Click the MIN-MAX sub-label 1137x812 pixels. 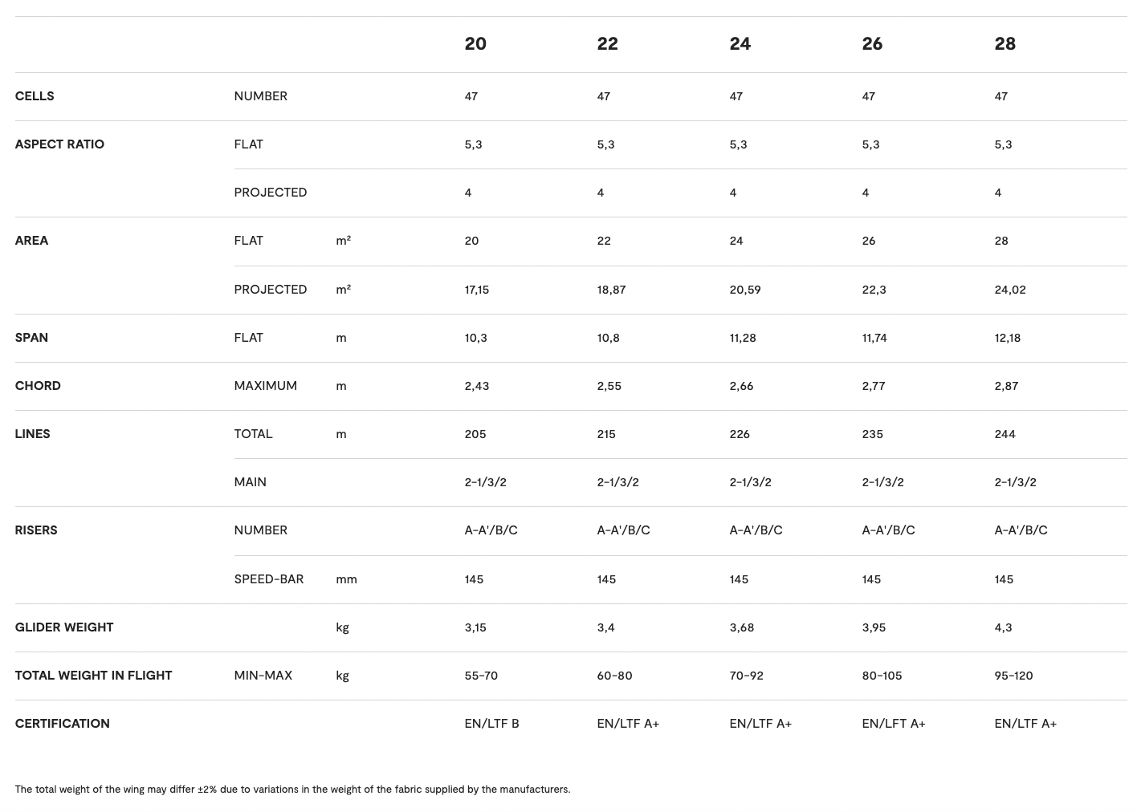click(263, 676)
